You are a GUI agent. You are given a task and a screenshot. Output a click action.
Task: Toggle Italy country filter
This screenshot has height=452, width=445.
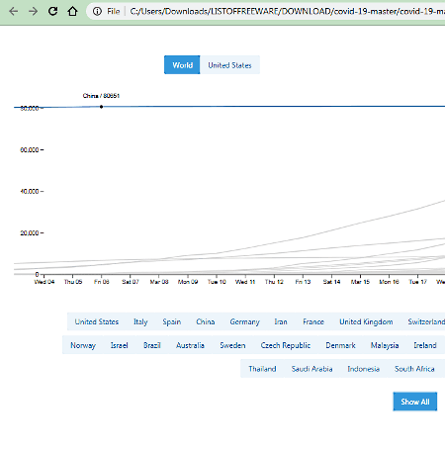(140, 321)
